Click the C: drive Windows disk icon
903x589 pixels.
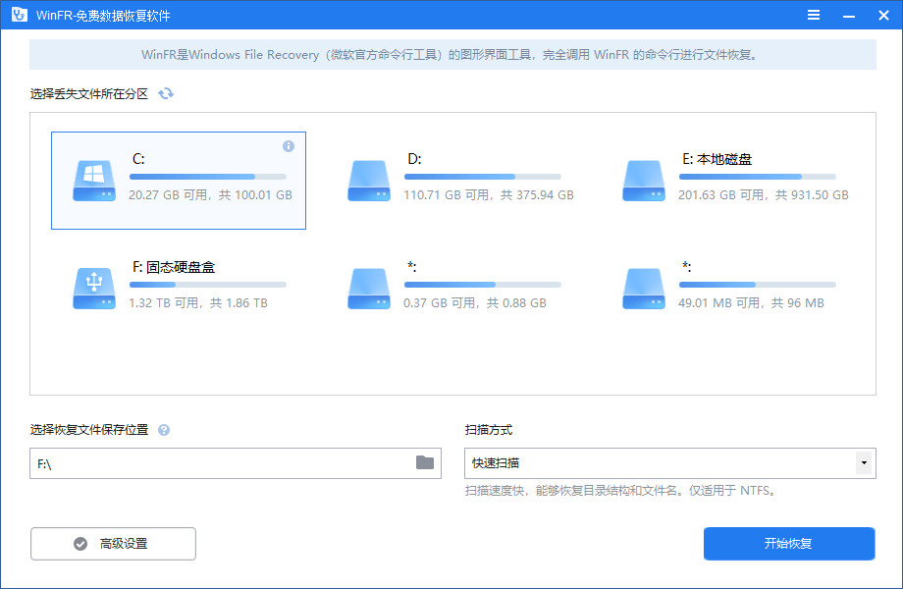pyautogui.click(x=94, y=181)
